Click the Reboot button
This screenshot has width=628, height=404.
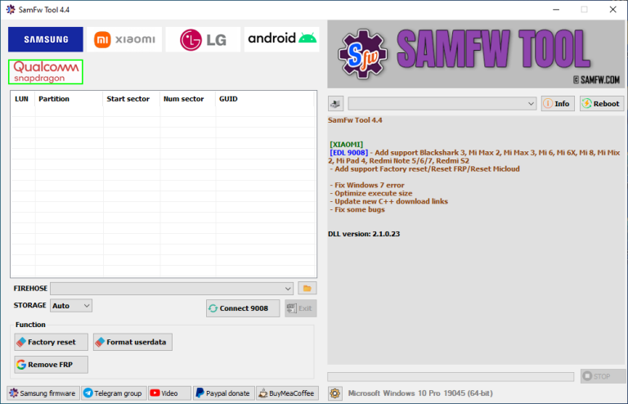601,104
